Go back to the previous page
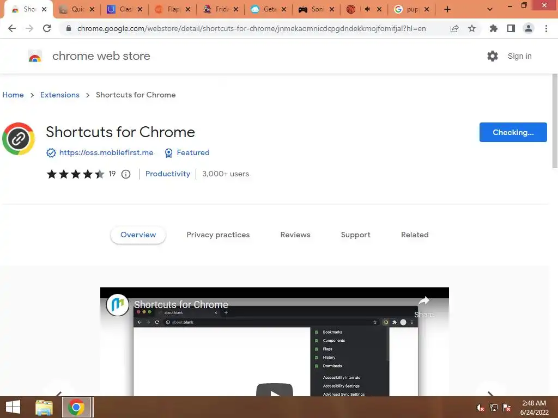 (12, 28)
